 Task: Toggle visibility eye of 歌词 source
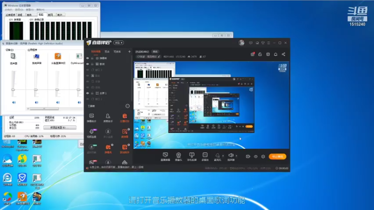pyautogui.click(x=87, y=64)
